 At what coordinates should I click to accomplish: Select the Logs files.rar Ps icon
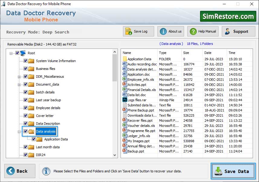pyautogui.click(x=125, y=100)
